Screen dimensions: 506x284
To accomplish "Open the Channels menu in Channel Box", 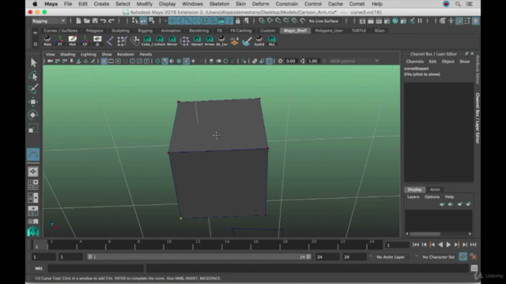I will click(x=414, y=62).
